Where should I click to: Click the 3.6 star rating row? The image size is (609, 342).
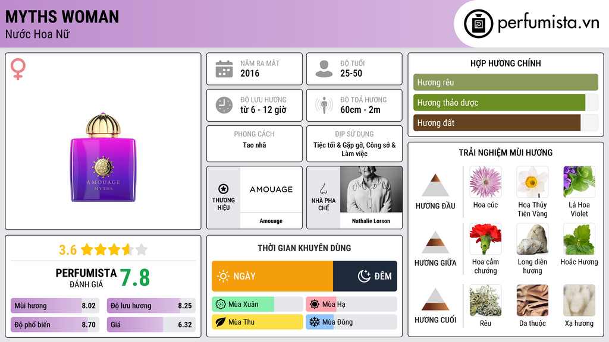click(103, 250)
